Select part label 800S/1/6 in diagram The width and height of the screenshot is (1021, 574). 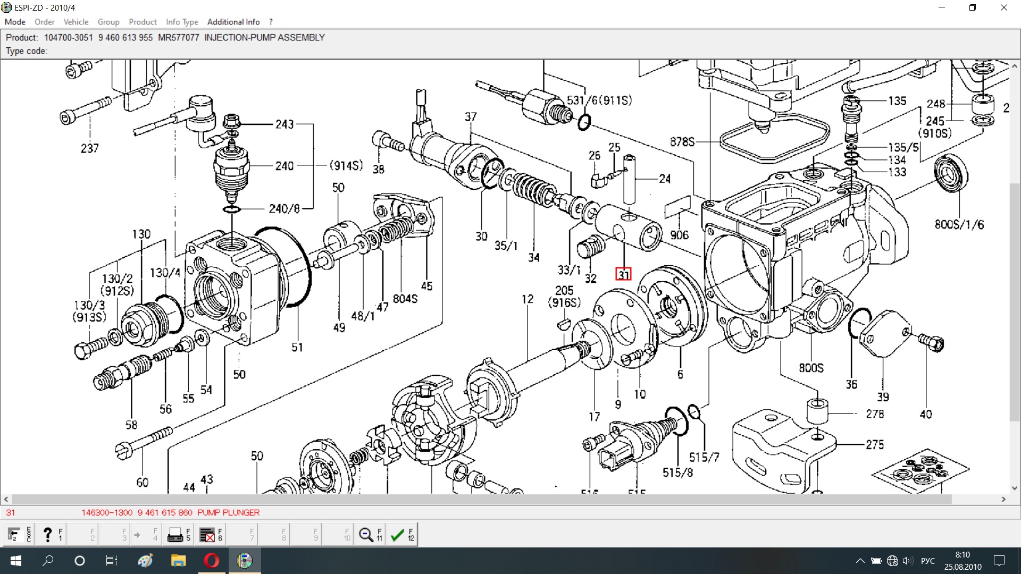tap(959, 225)
